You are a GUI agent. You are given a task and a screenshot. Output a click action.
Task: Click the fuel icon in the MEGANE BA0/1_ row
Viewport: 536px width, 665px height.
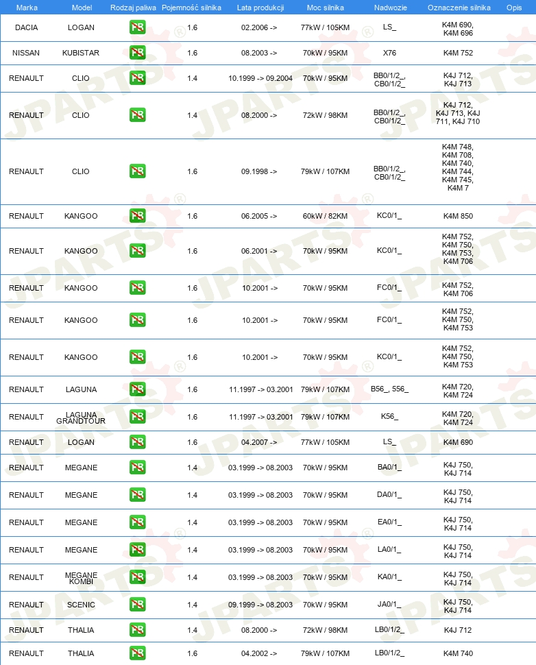point(137,468)
